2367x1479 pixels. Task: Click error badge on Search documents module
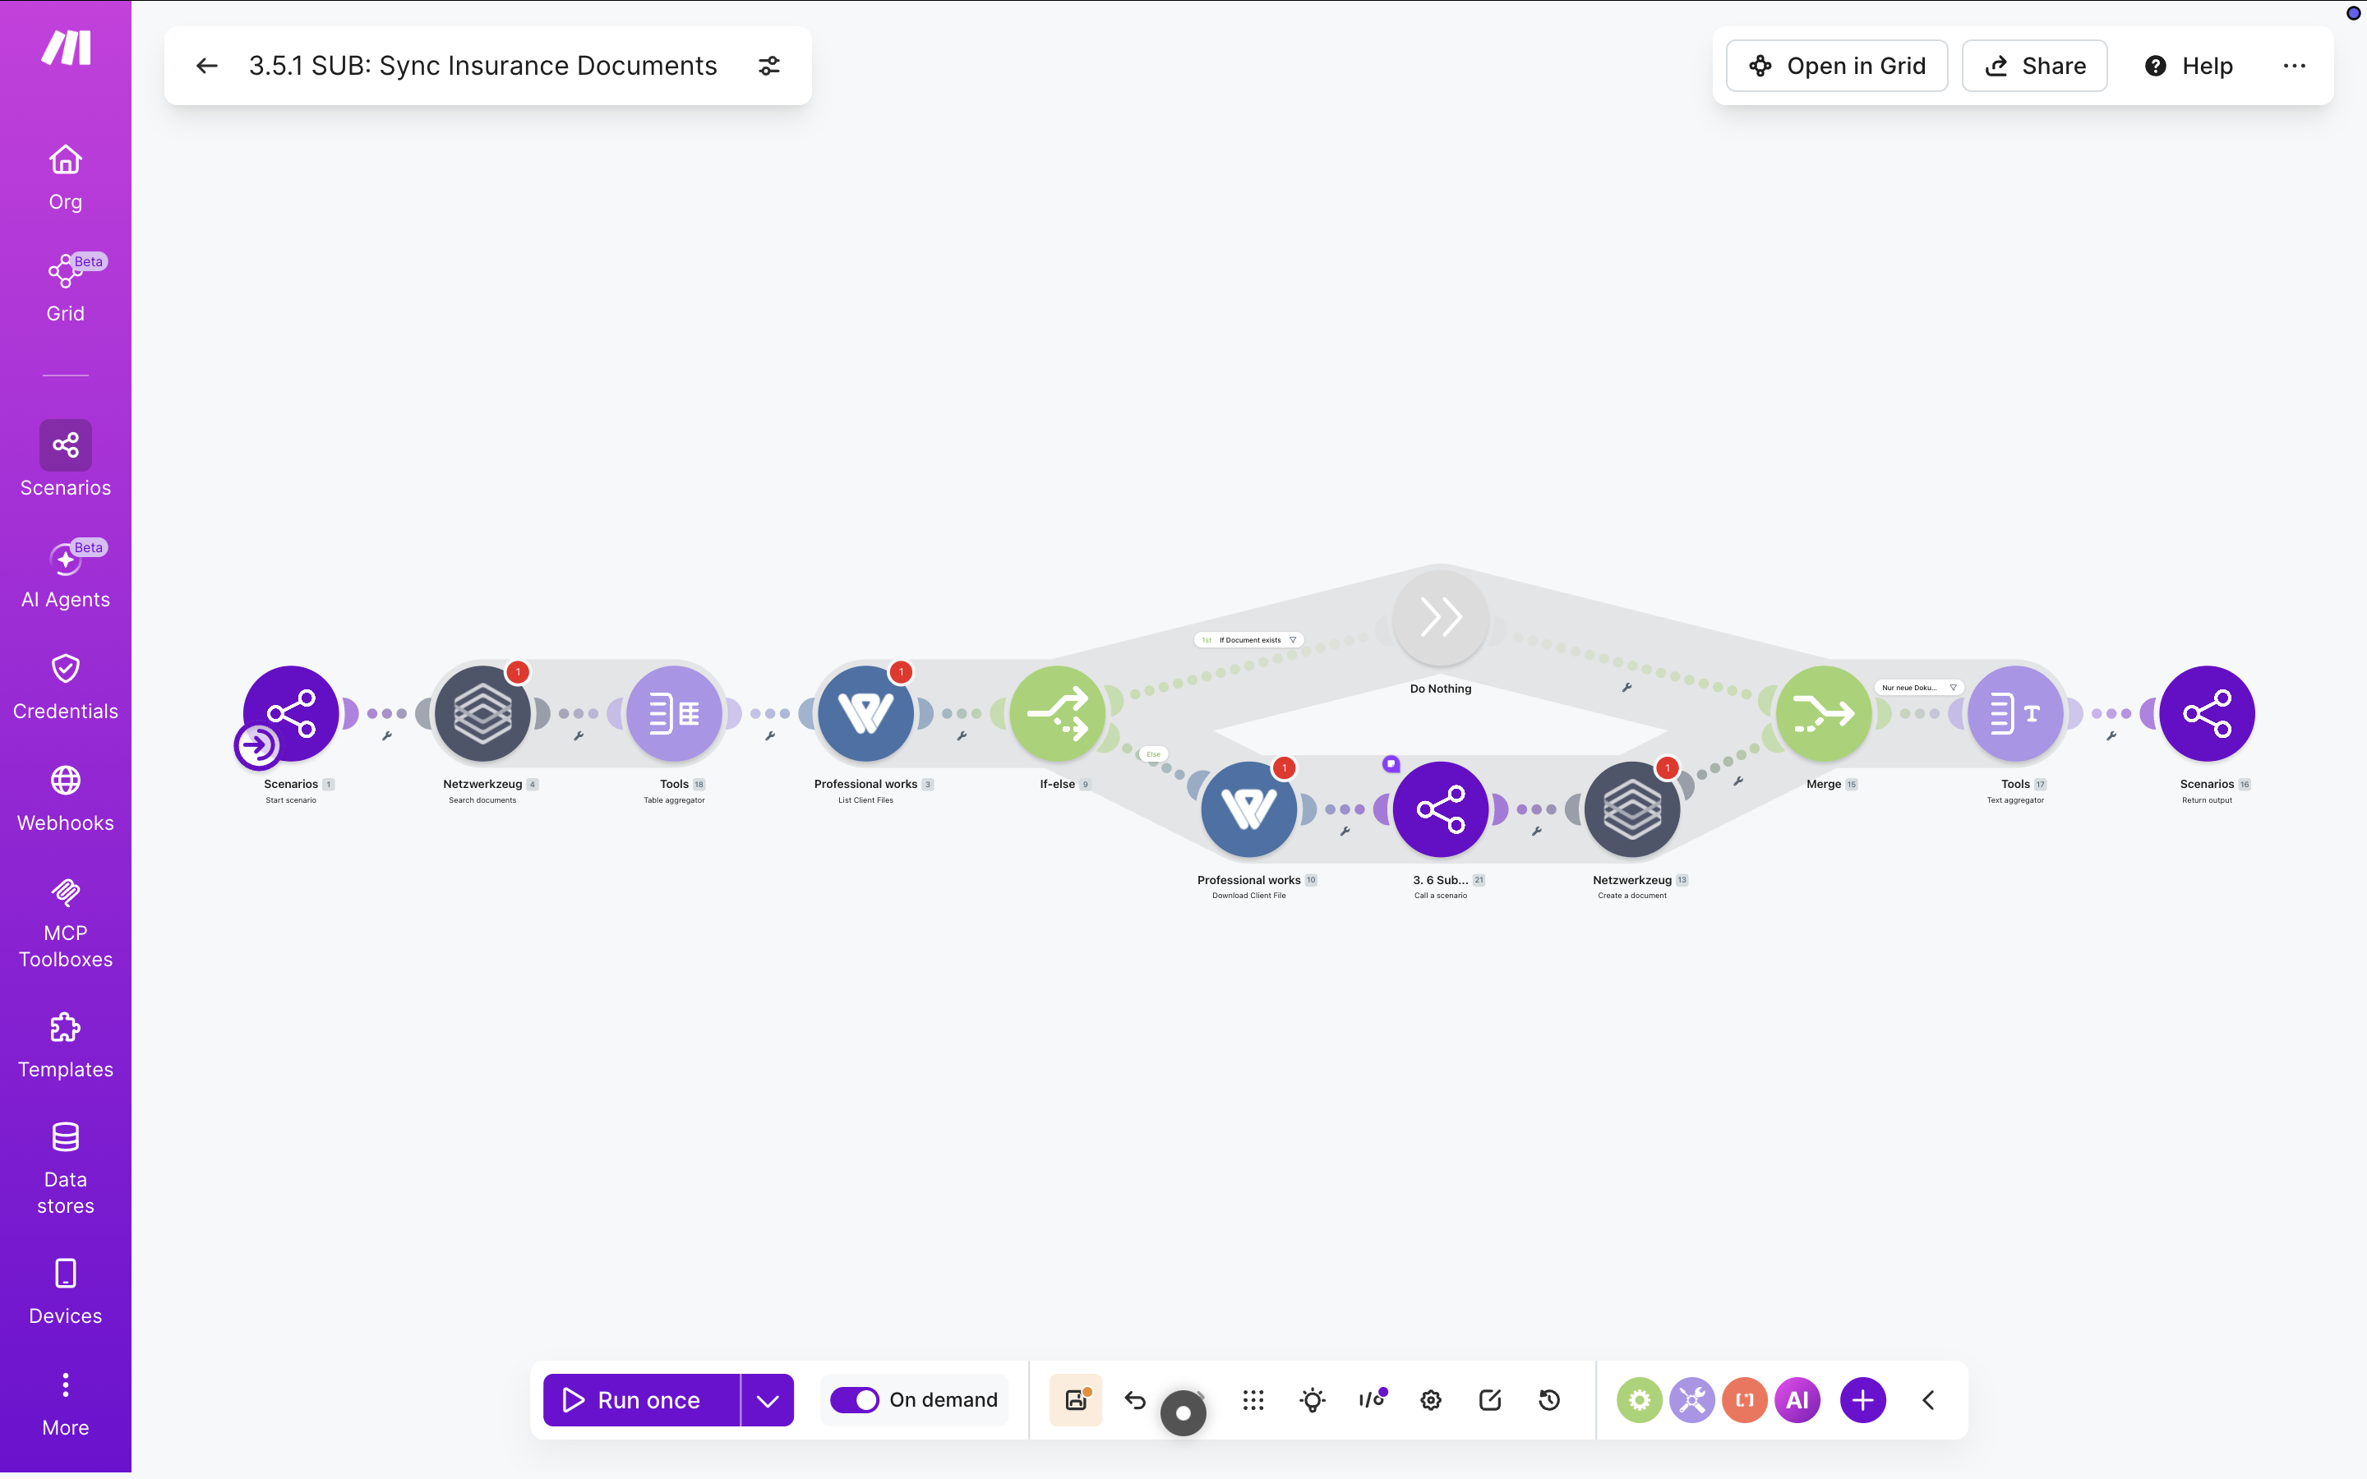coord(518,672)
